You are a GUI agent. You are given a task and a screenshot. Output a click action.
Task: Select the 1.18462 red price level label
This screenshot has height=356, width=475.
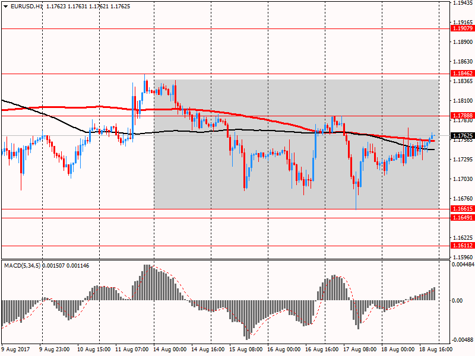coord(463,73)
